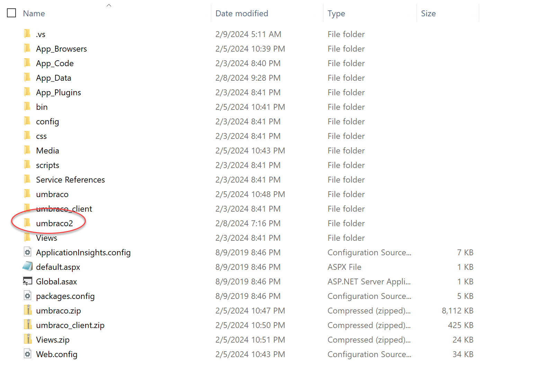Click the Web.config gear file icon
536x380 pixels.
point(27,354)
